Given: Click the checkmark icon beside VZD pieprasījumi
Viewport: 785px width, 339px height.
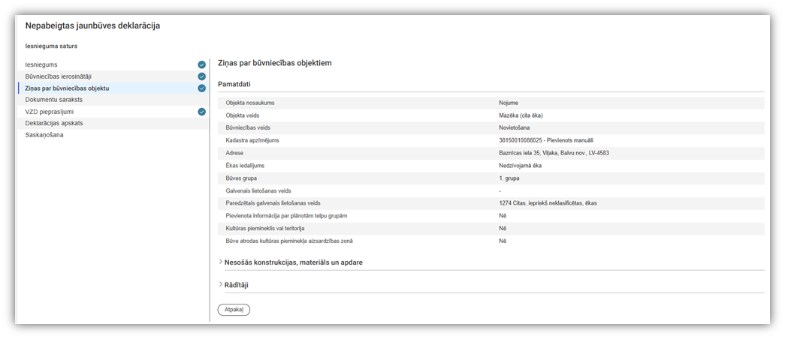Looking at the screenshot, I should (x=201, y=112).
